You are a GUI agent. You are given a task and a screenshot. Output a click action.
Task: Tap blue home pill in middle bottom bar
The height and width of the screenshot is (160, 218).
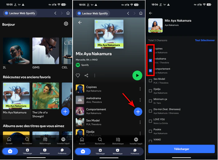click(x=83, y=151)
